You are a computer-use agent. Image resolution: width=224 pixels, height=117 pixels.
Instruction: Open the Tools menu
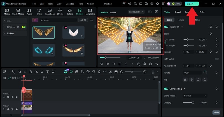[x=50, y=4]
